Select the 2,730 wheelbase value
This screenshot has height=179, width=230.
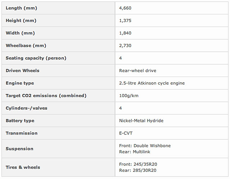click(x=125, y=46)
